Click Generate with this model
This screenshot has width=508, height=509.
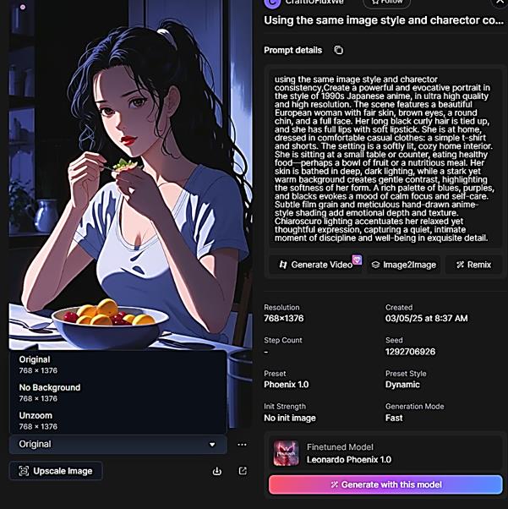(385, 484)
